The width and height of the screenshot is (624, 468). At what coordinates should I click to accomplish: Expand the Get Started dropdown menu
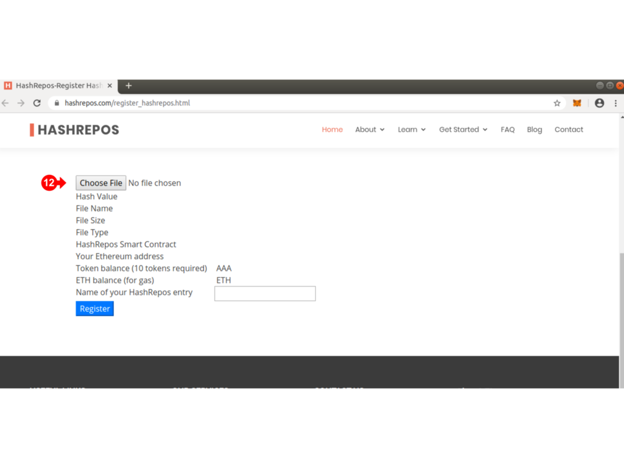click(x=463, y=130)
